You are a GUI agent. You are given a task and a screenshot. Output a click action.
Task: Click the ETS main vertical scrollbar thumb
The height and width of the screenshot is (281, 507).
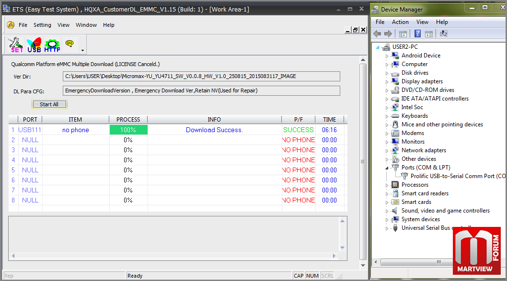pos(363,161)
